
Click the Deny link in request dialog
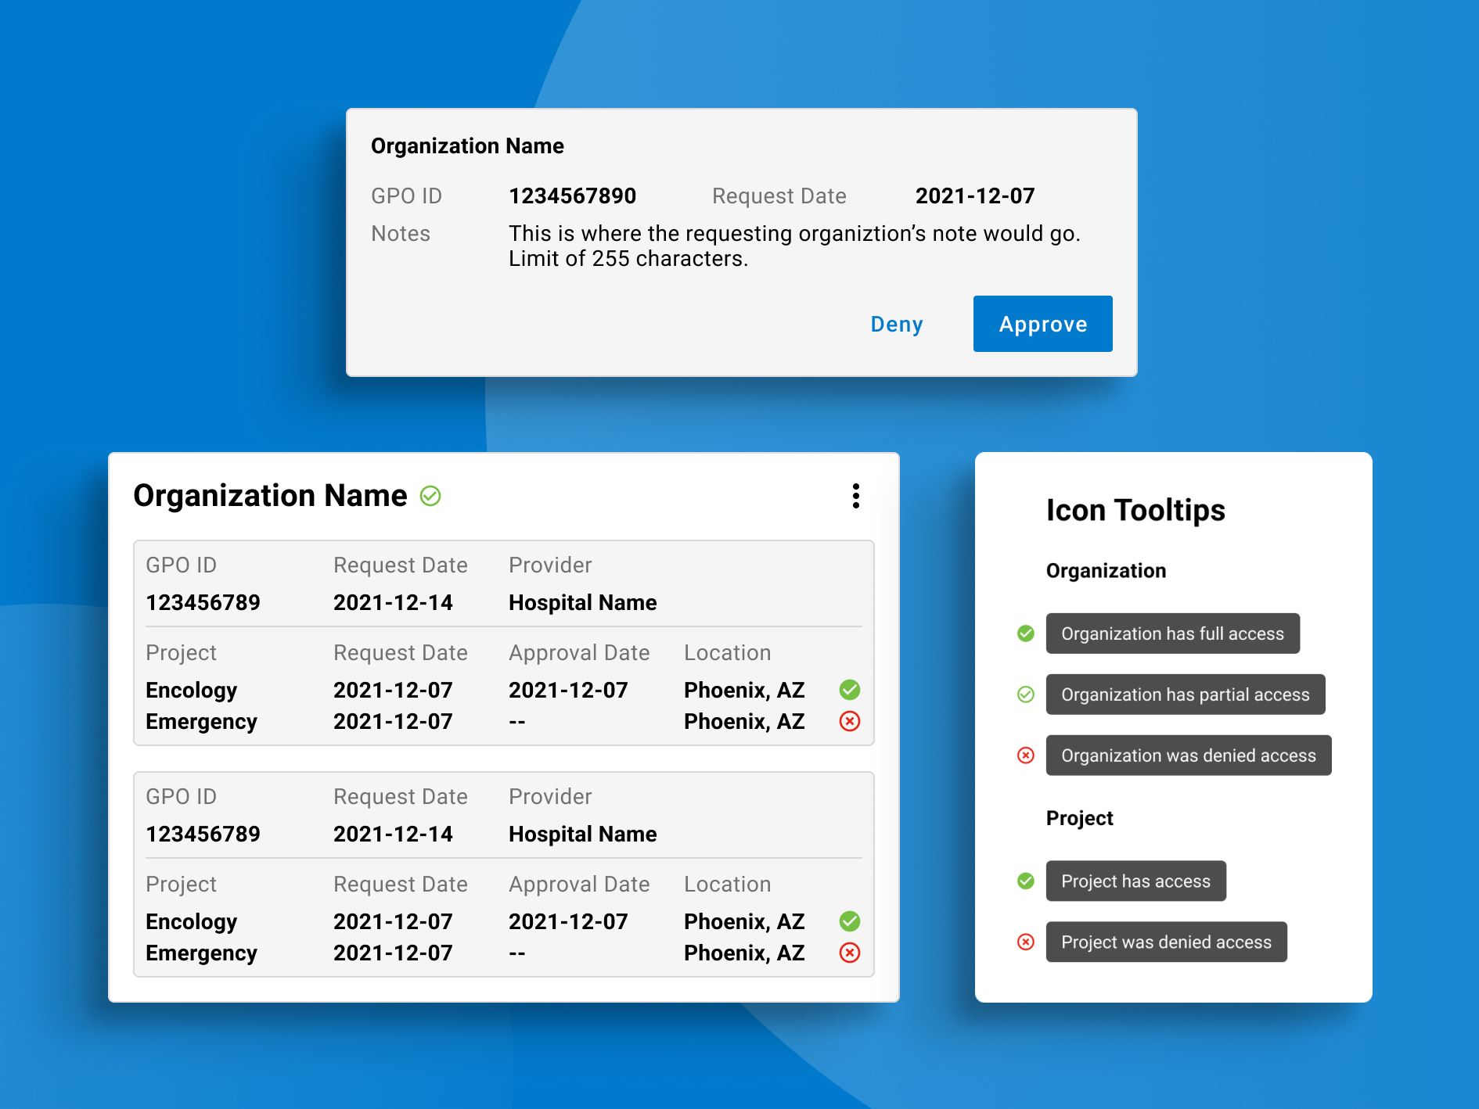897,324
